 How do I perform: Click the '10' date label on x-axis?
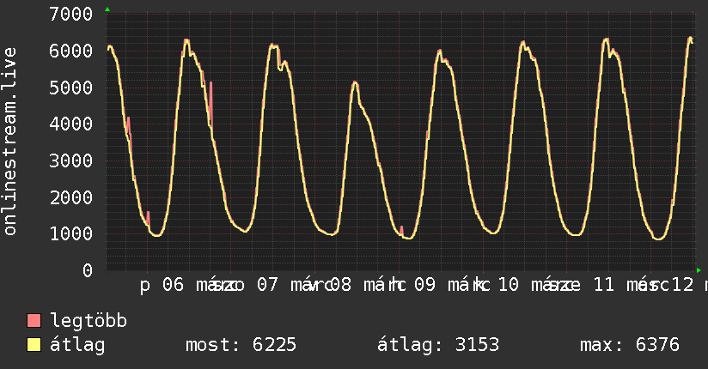tap(509, 285)
